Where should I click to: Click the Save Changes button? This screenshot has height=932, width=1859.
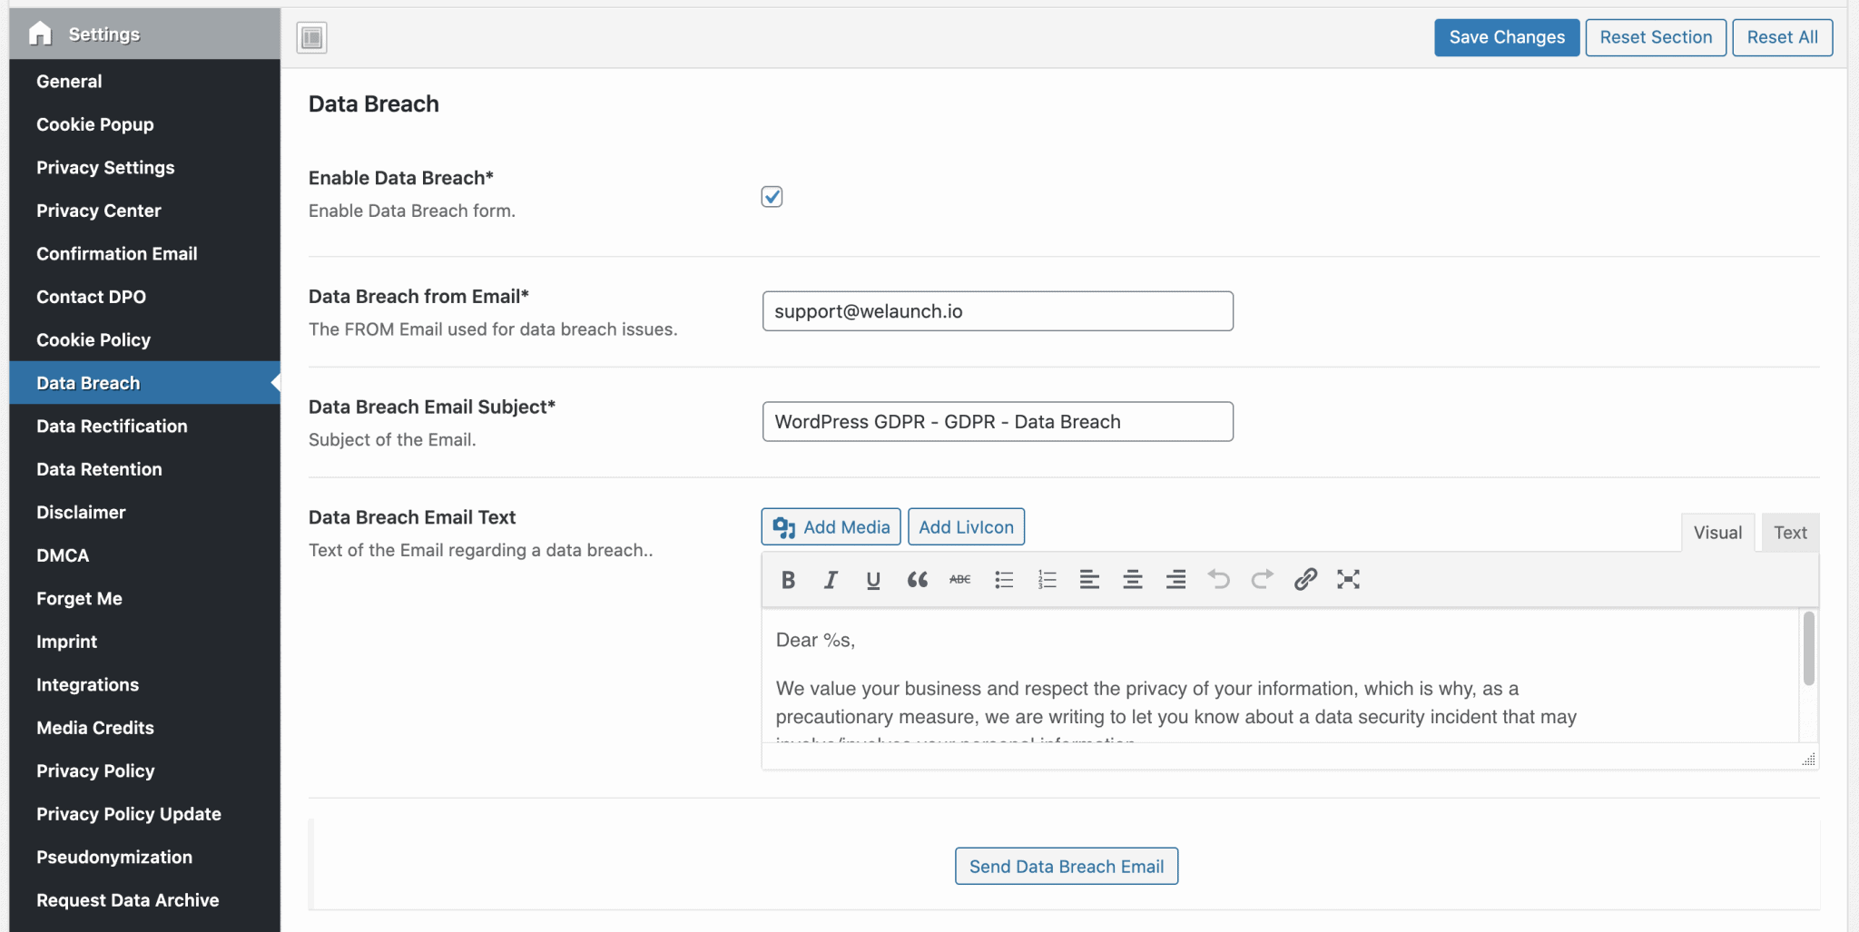point(1505,37)
